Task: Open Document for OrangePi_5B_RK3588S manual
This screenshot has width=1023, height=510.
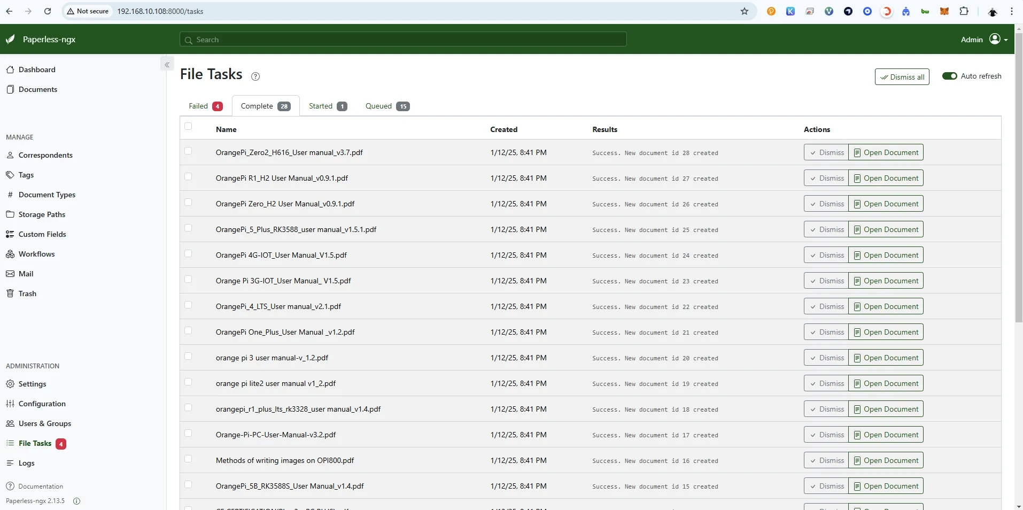Action: click(x=886, y=486)
